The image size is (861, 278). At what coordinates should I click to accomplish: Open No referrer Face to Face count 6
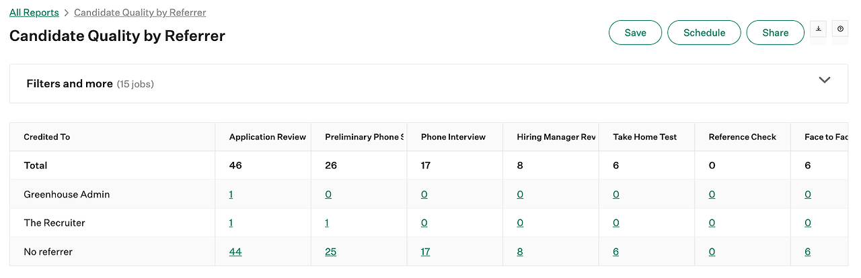pos(808,252)
